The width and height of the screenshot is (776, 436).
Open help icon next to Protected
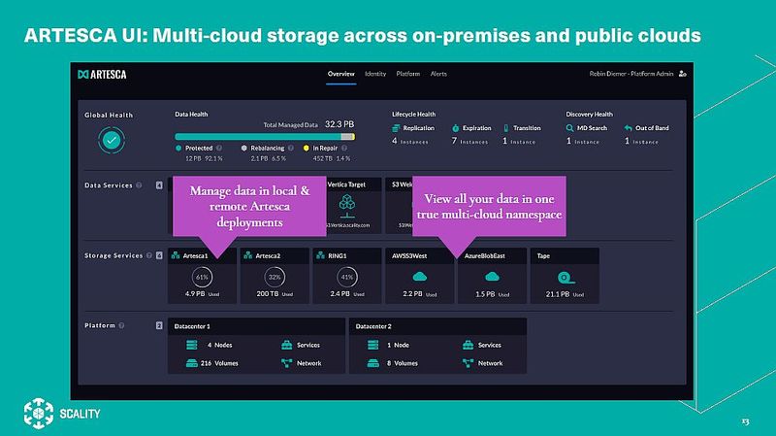(219, 148)
